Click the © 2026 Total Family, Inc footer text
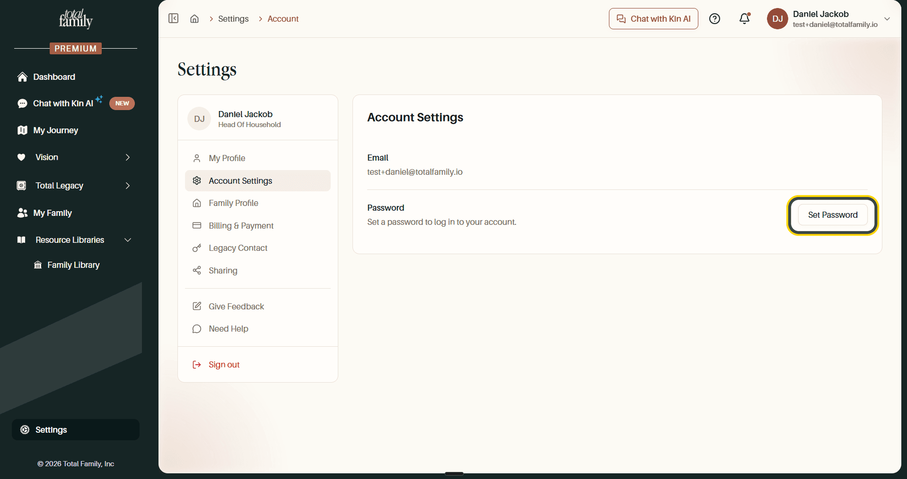907x479 pixels. coord(76,464)
